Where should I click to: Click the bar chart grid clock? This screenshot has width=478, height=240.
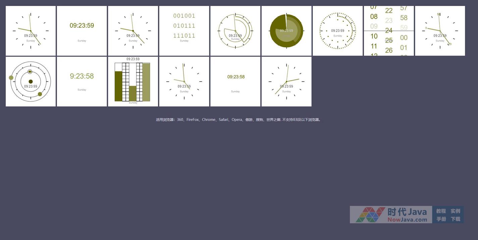[x=132, y=82]
